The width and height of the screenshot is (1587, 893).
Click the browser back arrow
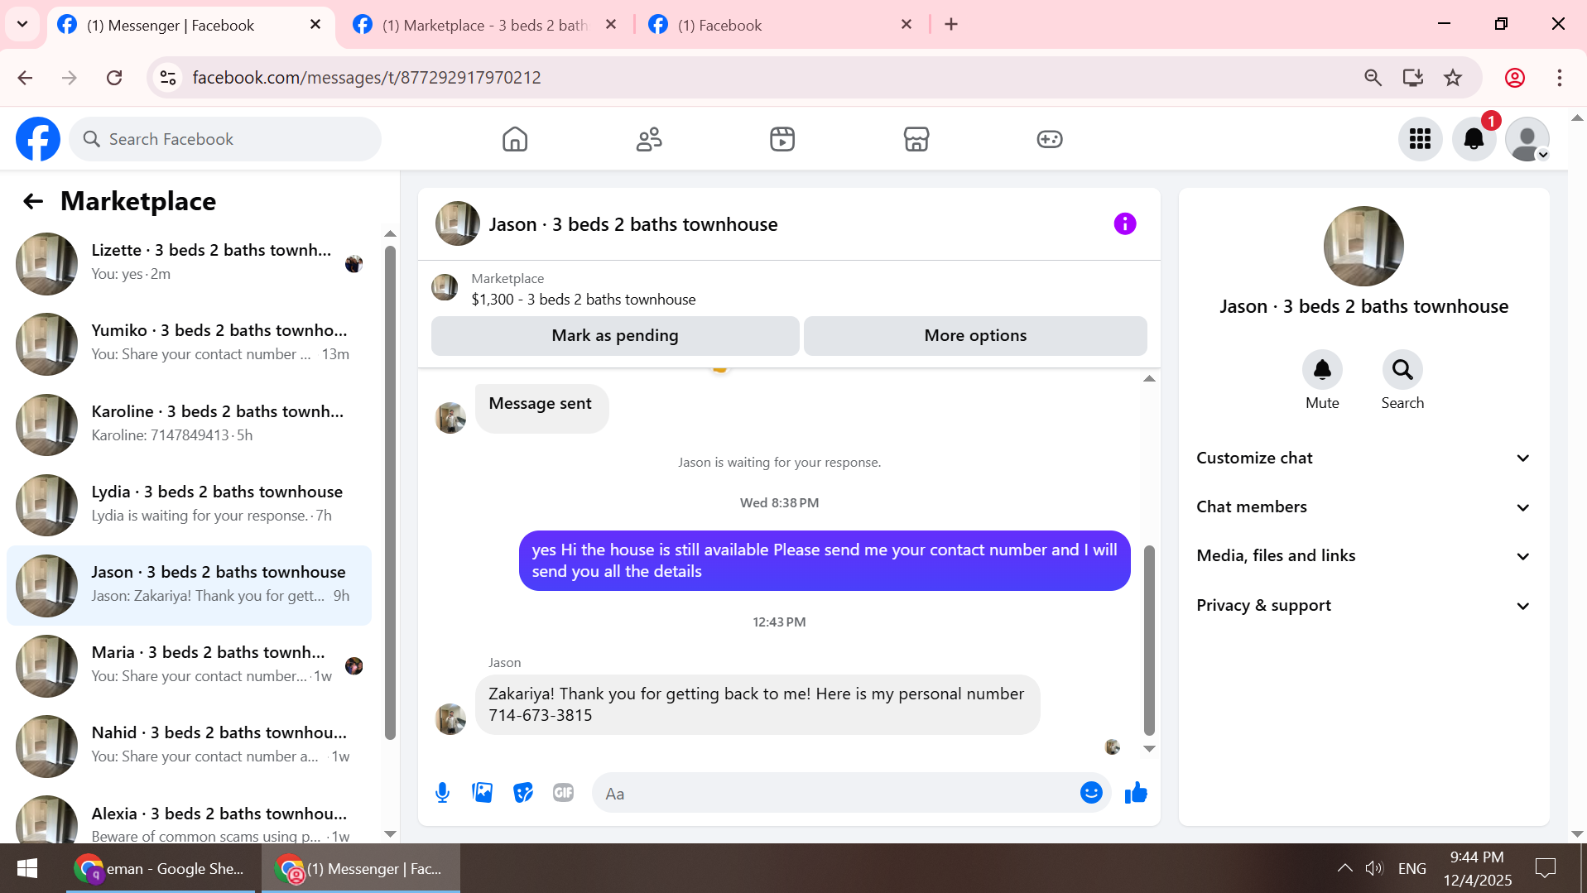(25, 78)
